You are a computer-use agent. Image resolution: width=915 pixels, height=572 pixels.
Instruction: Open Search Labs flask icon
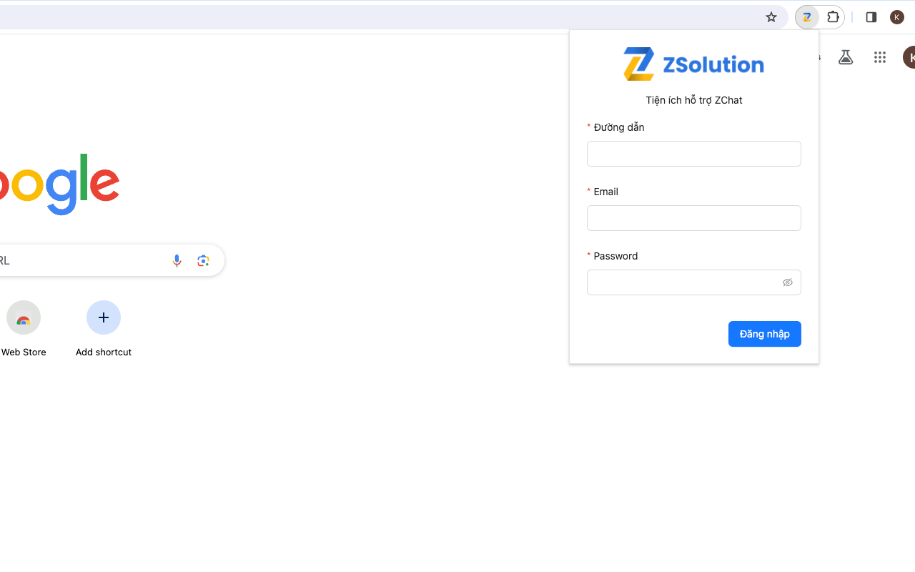coord(846,57)
